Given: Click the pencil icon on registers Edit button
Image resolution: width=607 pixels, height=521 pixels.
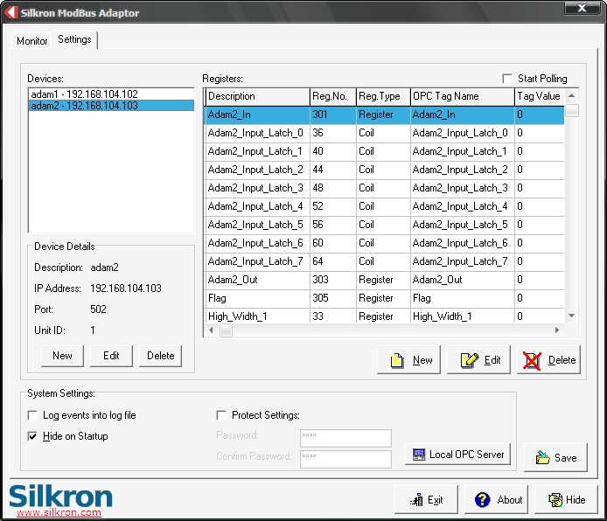Looking at the screenshot, I should [469, 360].
